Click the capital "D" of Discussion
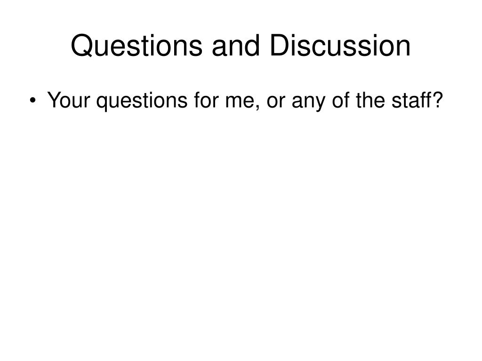482x361 pixels. tap(280, 46)
